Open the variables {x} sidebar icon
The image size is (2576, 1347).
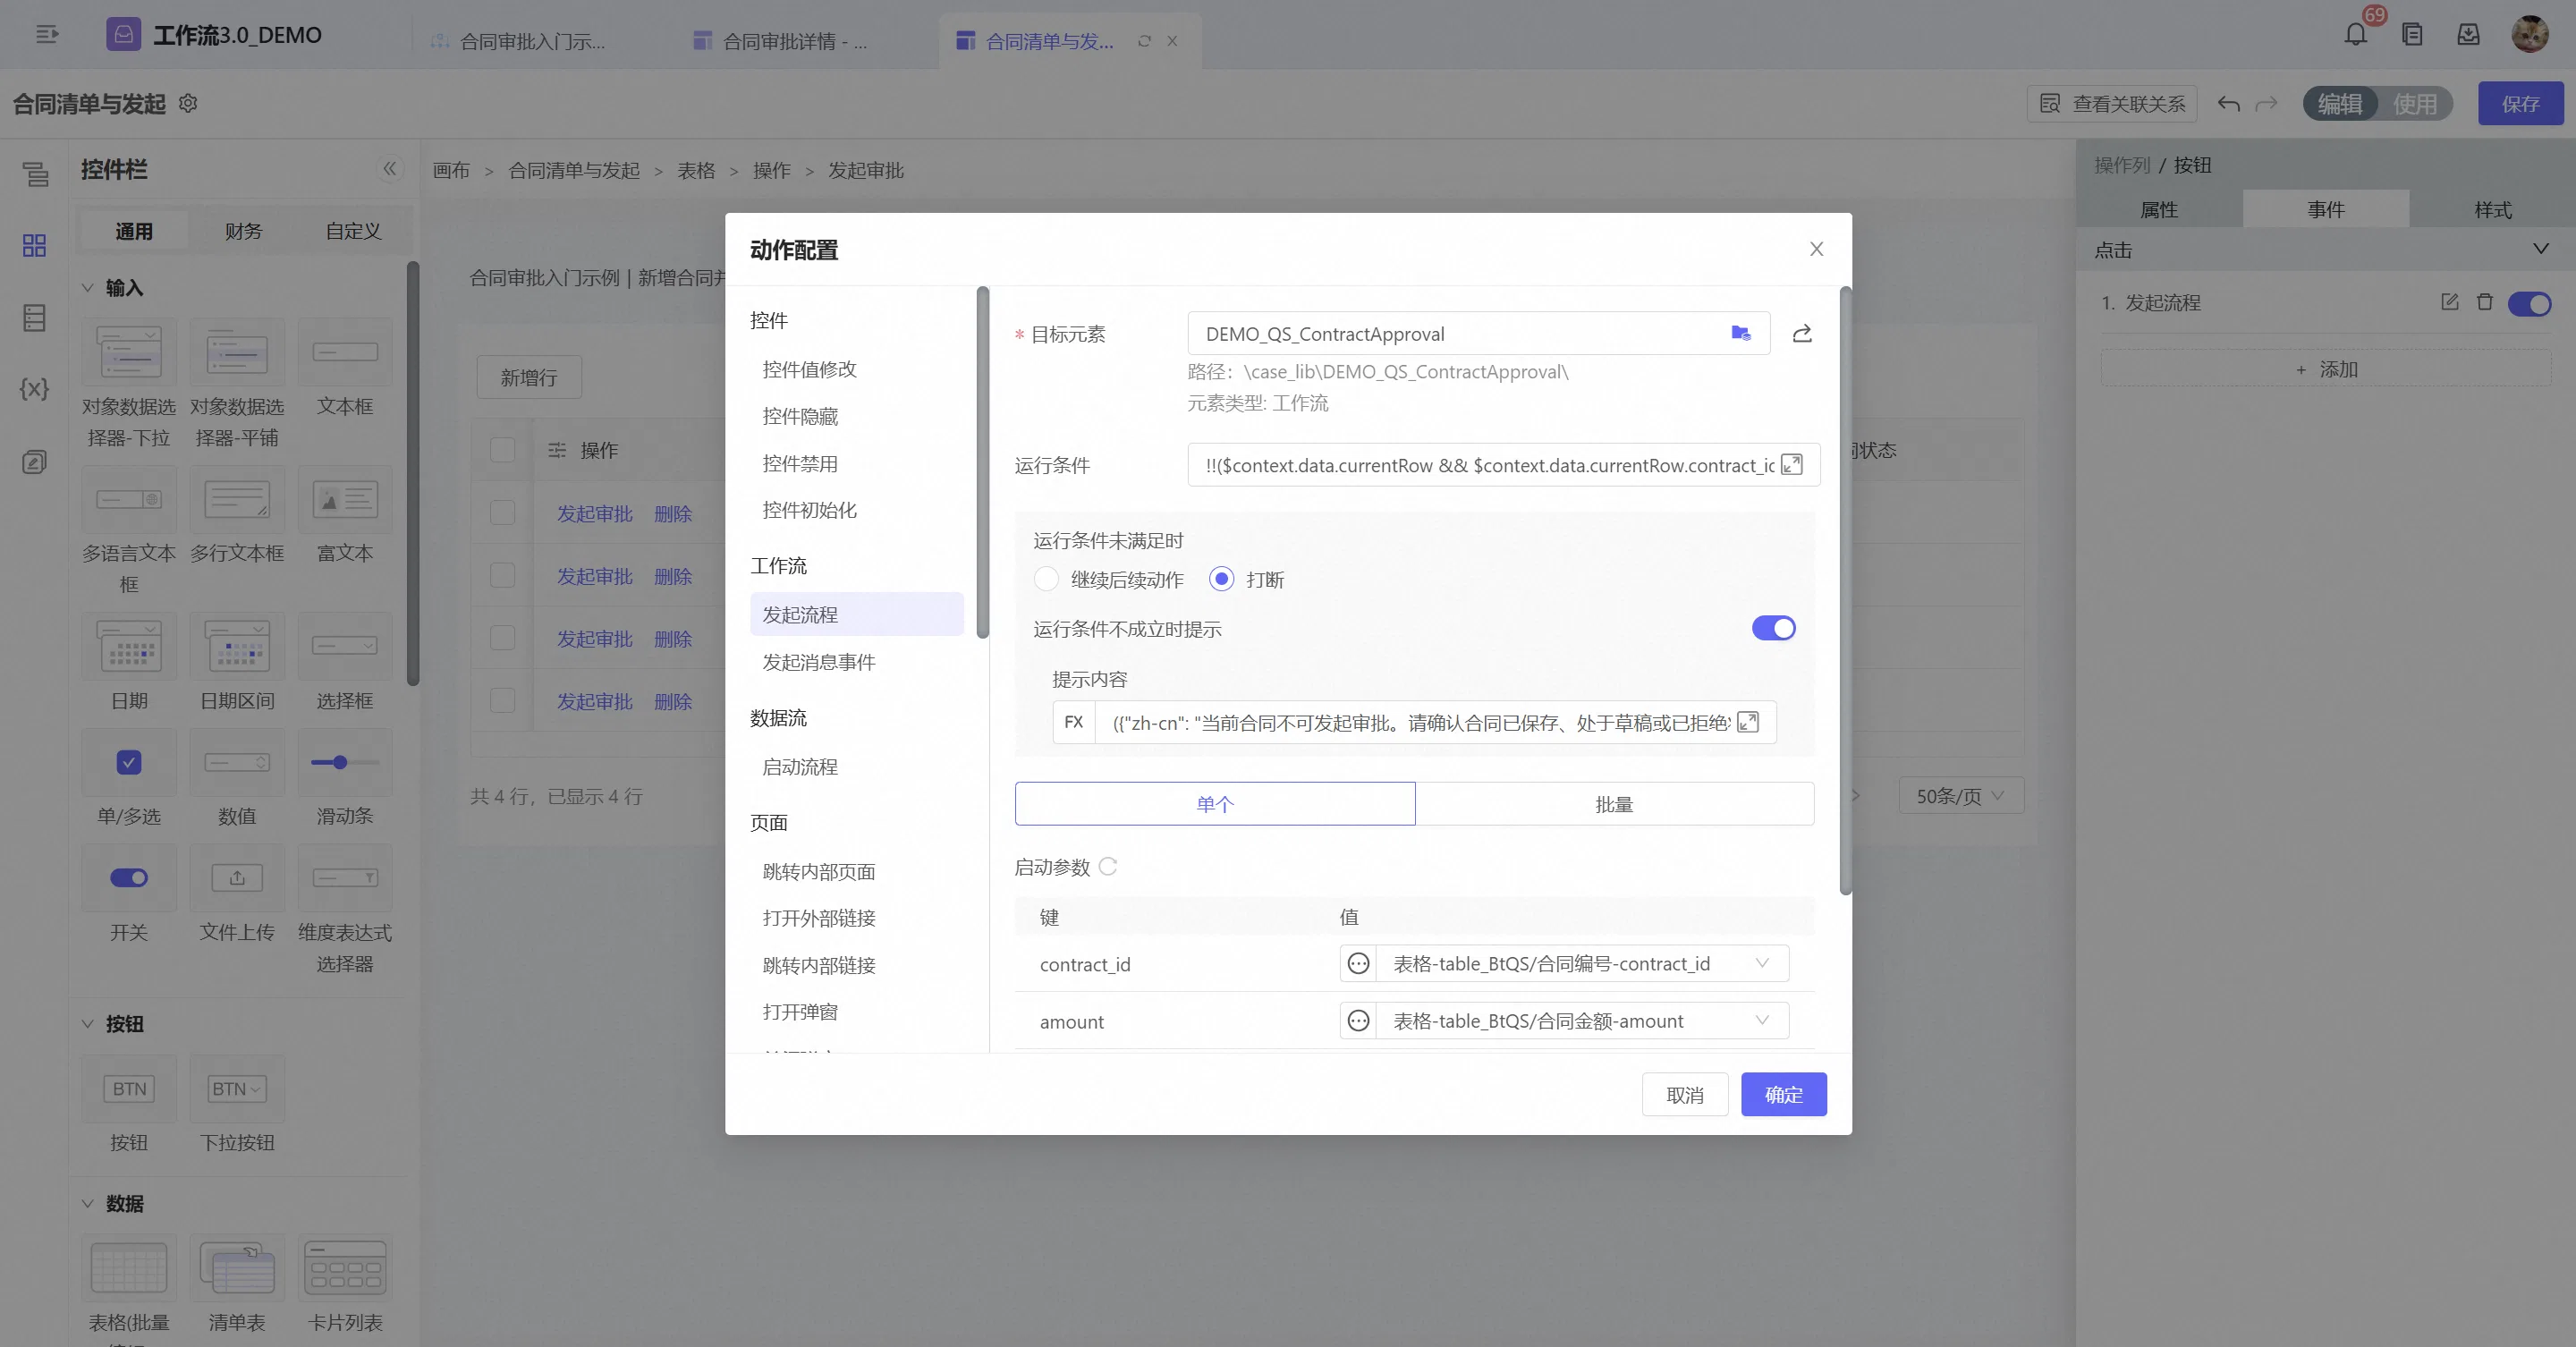tap(34, 389)
